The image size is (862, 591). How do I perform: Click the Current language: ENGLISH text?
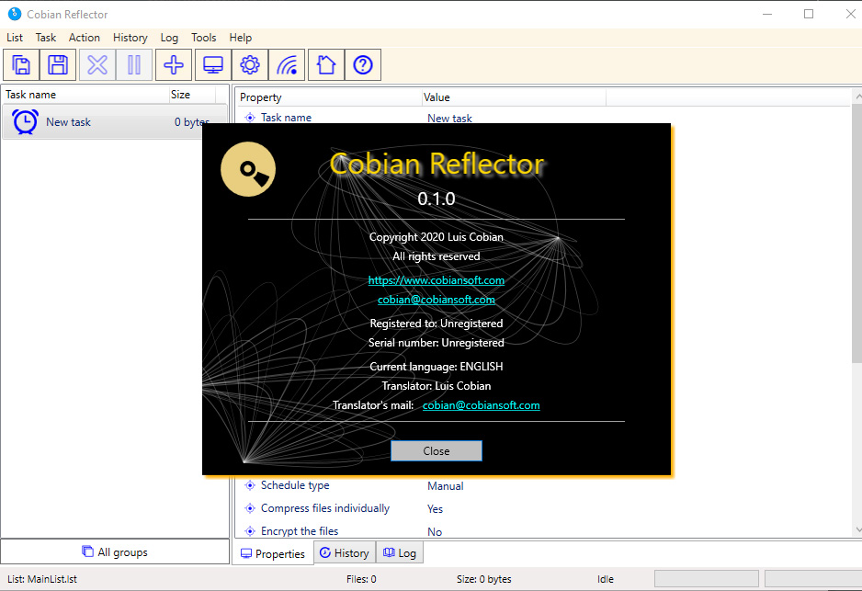(x=437, y=366)
